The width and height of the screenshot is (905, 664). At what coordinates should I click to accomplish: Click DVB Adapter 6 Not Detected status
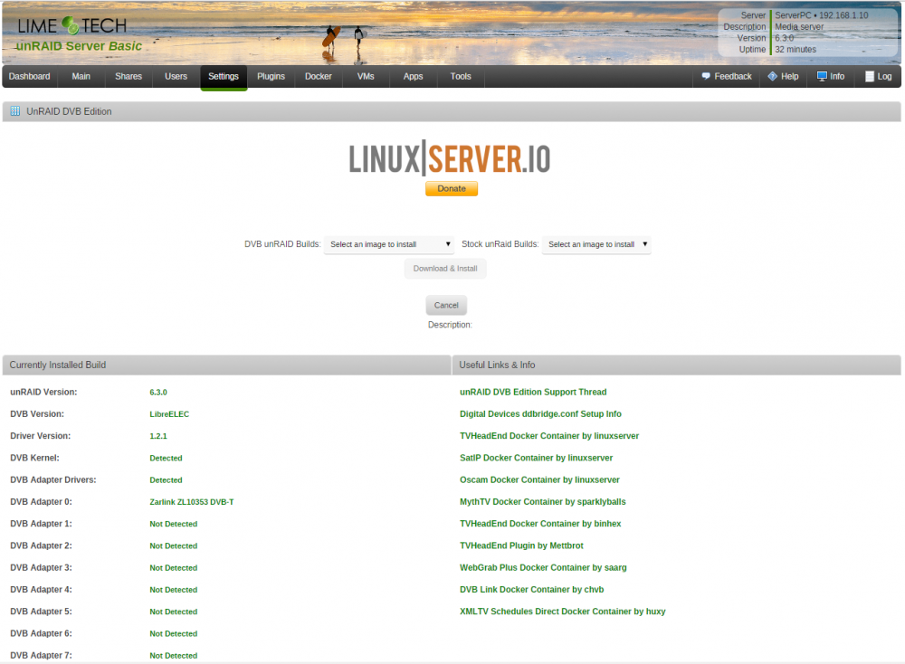173,633
